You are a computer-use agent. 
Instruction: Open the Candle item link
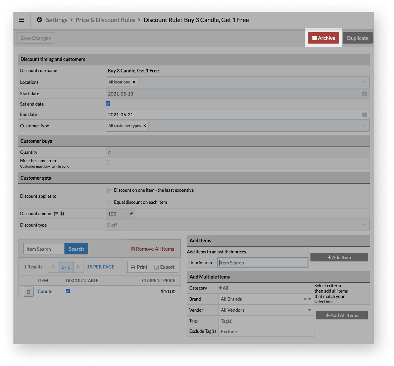pyautogui.click(x=45, y=292)
